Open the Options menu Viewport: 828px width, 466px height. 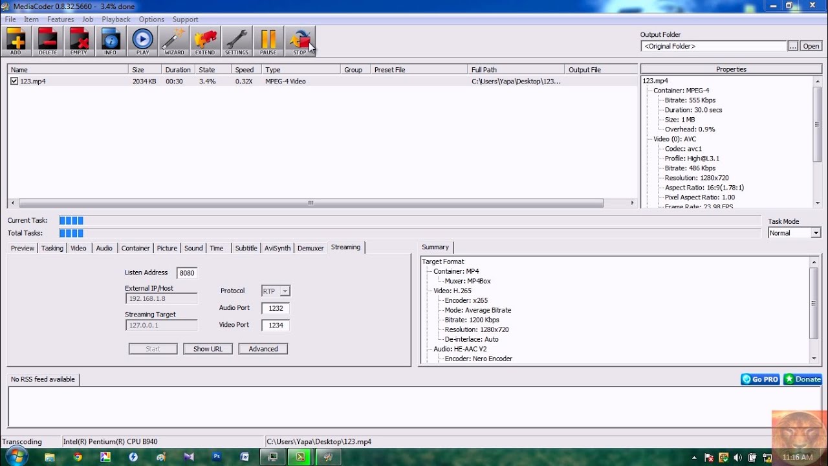tap(151, 19)
